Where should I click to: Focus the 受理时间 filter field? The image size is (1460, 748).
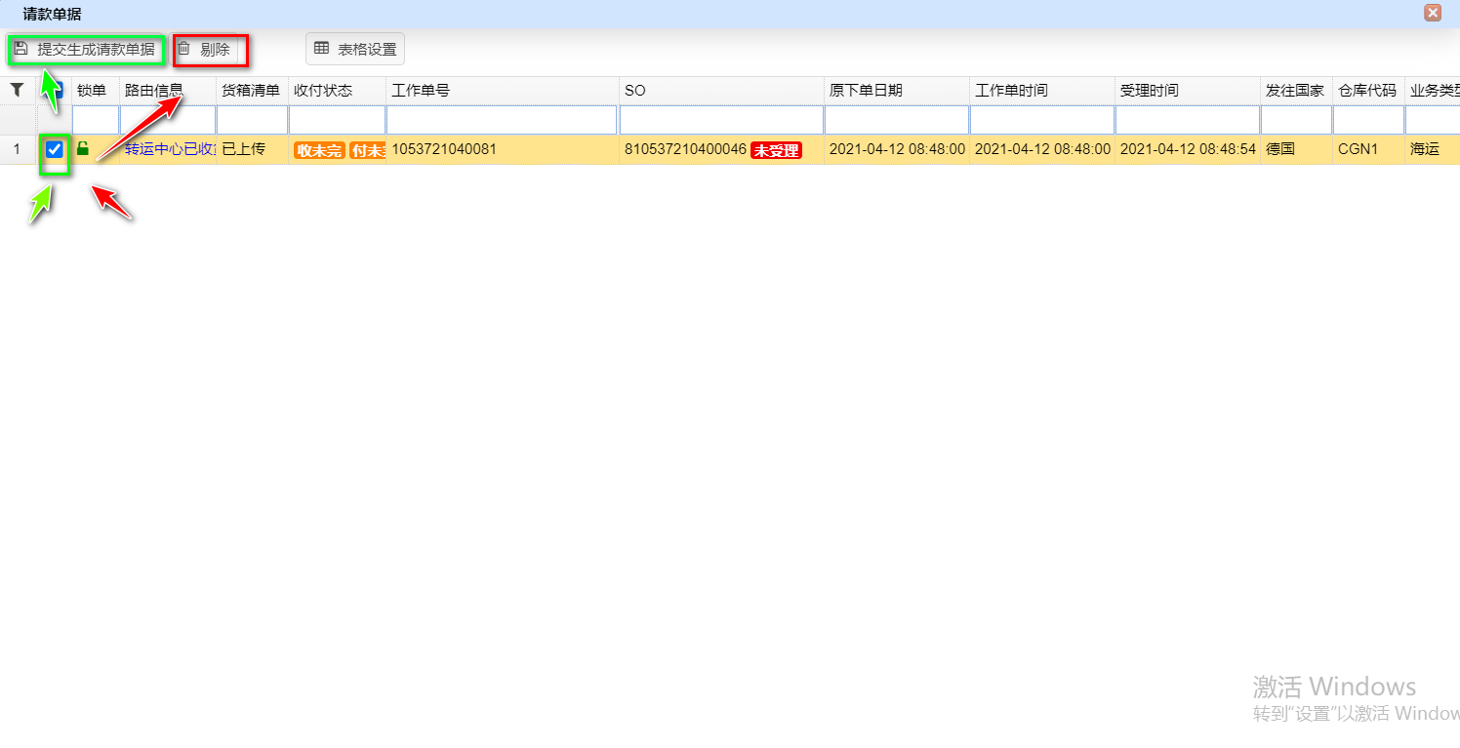pos(1188,120)
